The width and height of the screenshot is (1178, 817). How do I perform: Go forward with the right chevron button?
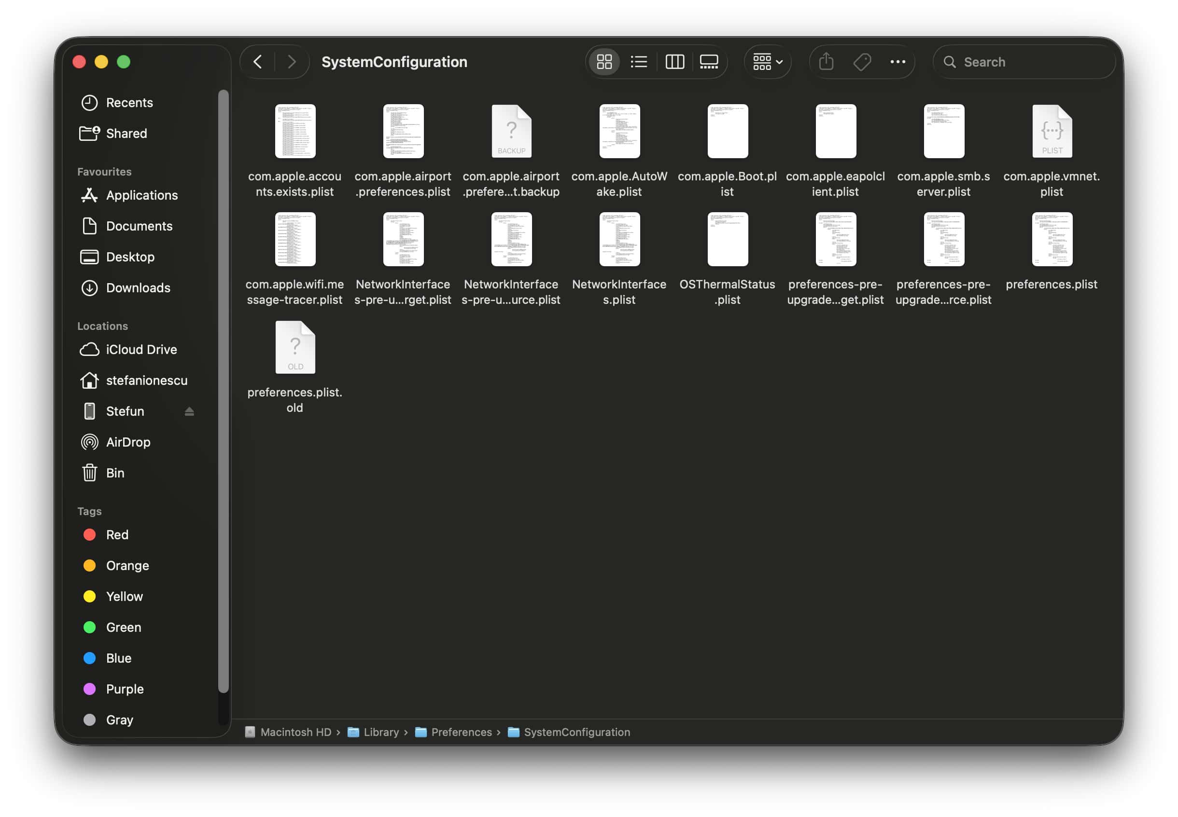[x=292, y=62]
